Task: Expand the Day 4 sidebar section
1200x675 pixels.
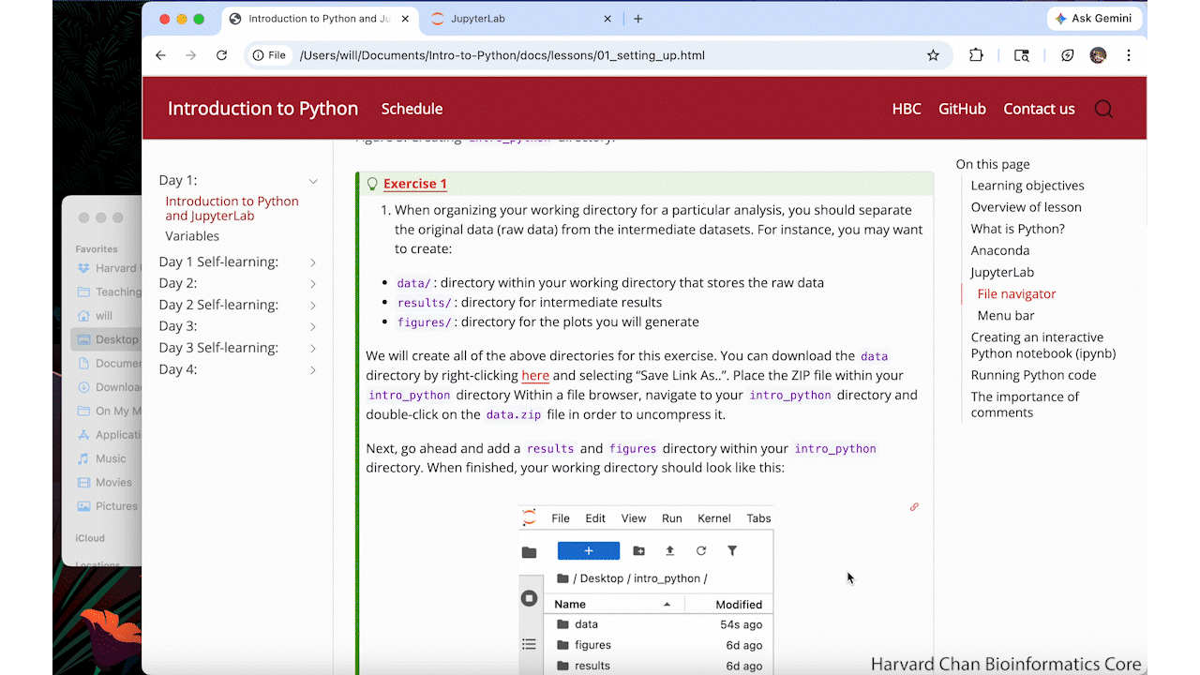Action: pos(313,370)
